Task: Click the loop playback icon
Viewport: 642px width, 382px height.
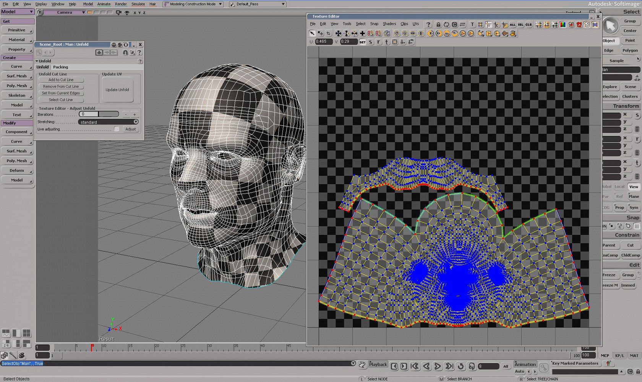Action: pos(461,366)
